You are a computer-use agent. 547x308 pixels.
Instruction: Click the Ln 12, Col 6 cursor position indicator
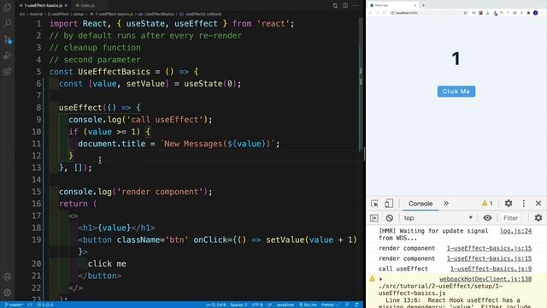click(x=215, y=305)
